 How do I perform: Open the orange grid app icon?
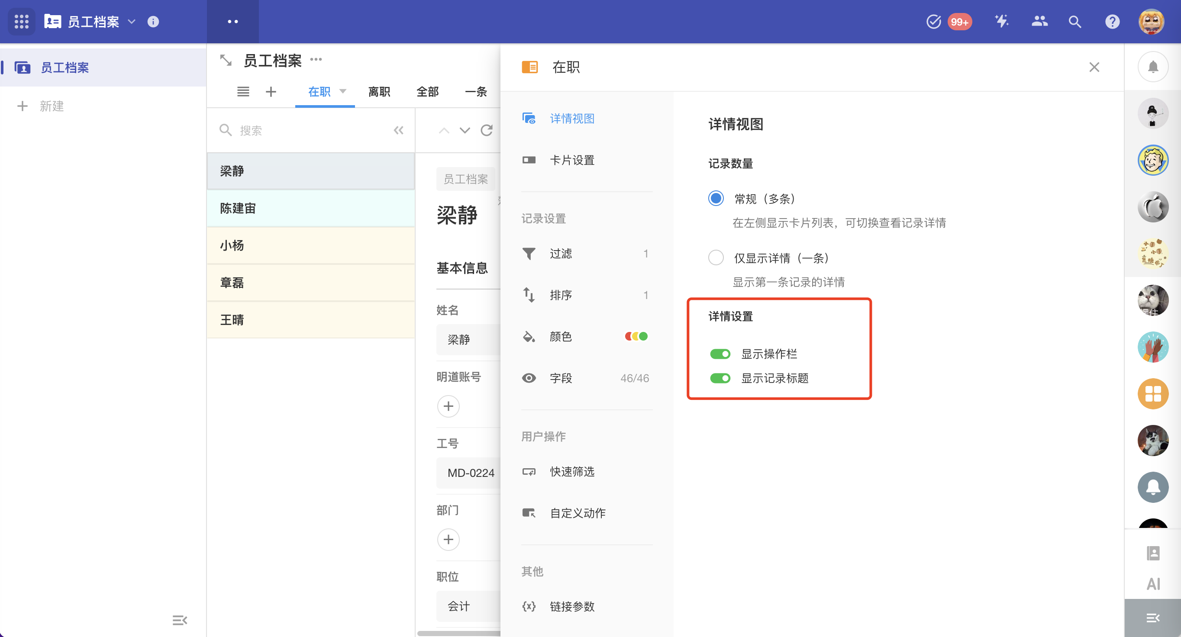click(x=1152, y=394)
